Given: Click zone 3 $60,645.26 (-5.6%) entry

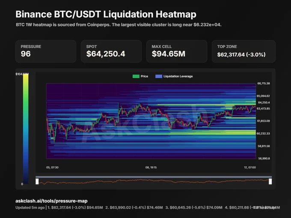Looking at the screenshot, I should (194, 208).
